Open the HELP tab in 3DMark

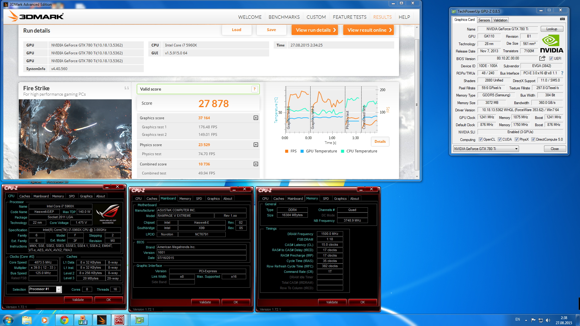tap(404, 17)
